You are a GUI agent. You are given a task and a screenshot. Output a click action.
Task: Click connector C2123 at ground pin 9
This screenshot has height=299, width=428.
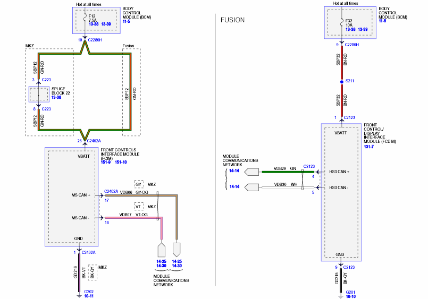coord(349,267)
